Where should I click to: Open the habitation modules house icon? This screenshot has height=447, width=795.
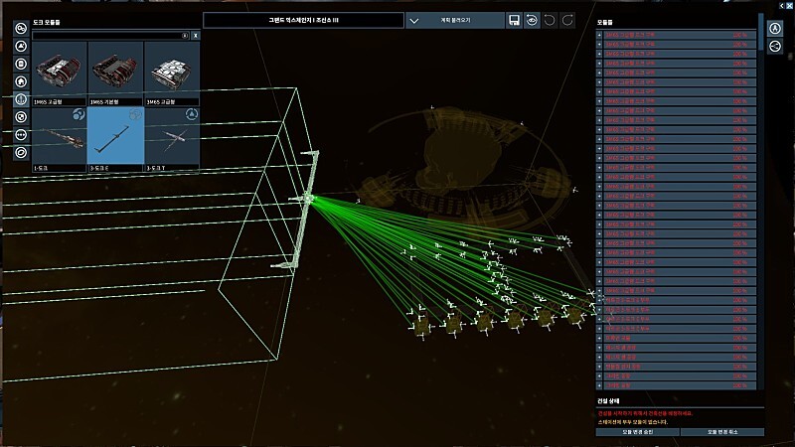point(21,81)
